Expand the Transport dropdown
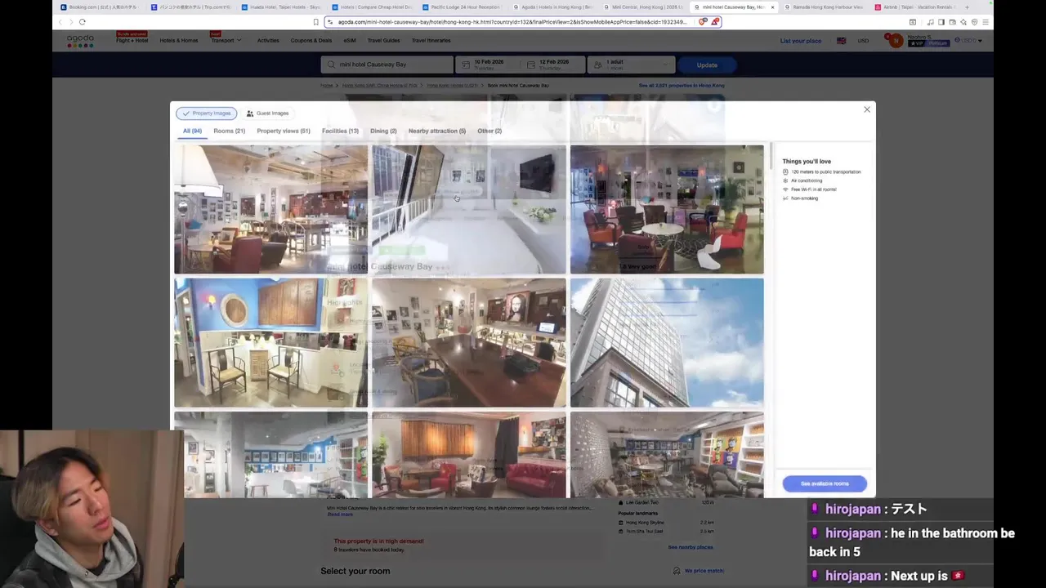 pyautogui.click(x=226, y=40)
